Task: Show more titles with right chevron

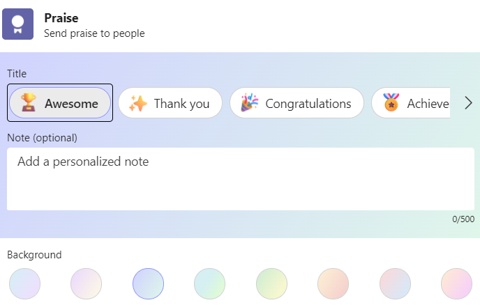Action: click(468, 103)
